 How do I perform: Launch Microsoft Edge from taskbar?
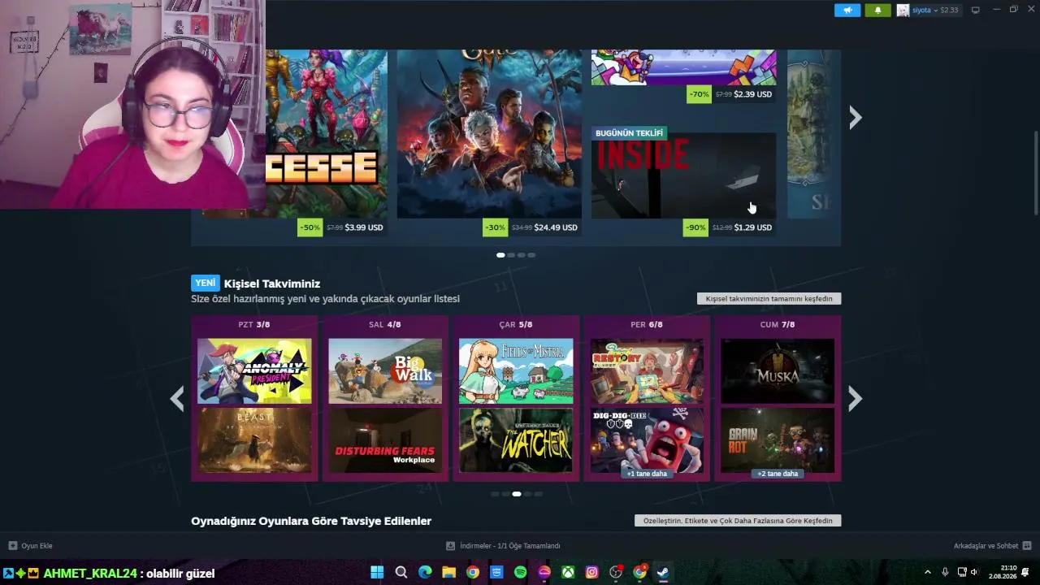point(425,572)
